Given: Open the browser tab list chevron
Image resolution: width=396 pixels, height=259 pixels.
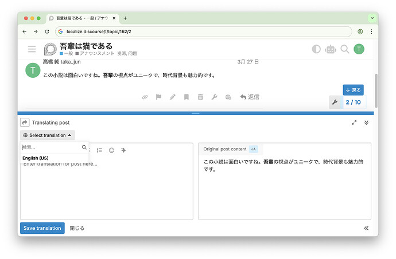Looking at the screenshot, I should (x=372, y=18).
